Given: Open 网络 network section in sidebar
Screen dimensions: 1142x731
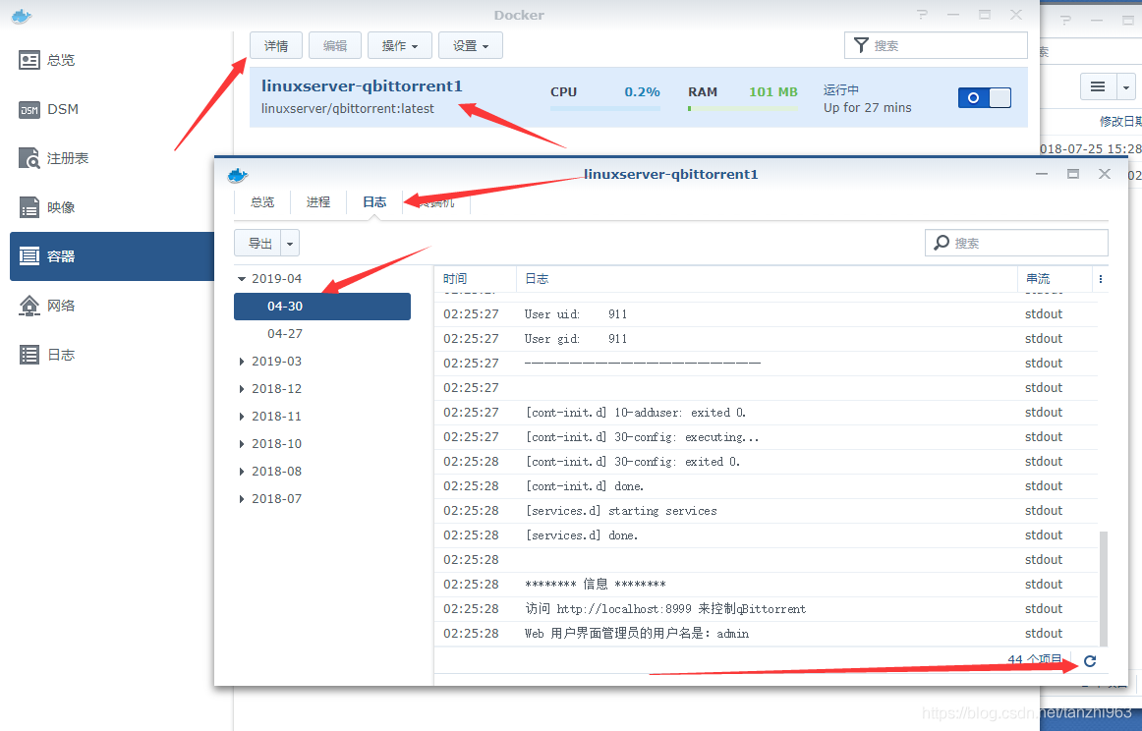Looking at the screenshot, I should click(x=47, y=306).
